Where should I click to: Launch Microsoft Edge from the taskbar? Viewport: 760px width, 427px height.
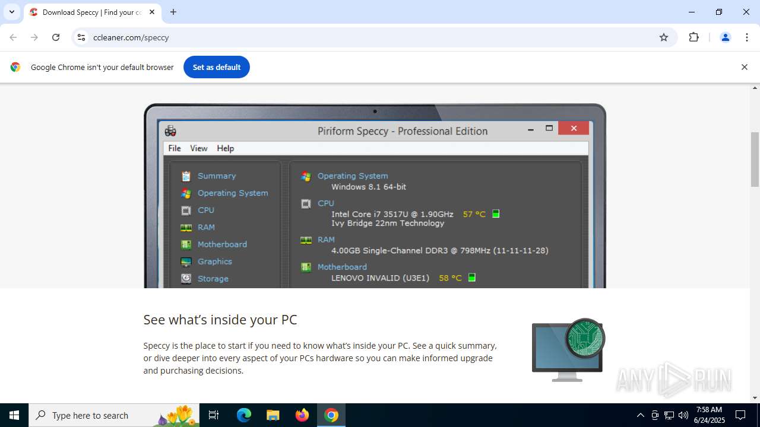pyautogui.click(x=244, y=415)
